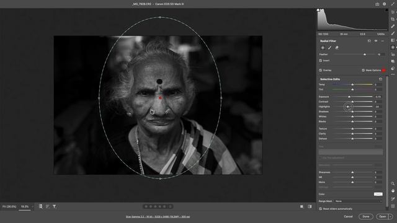Create new radial filter icon
The height and width of the screenshot is (223, 397).
click(x=323, y=48)
